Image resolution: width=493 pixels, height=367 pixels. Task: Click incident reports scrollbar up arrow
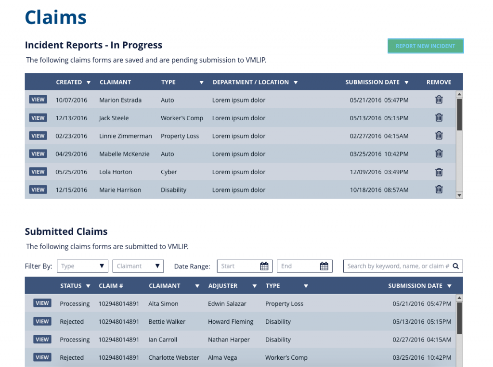click(459, 94)
